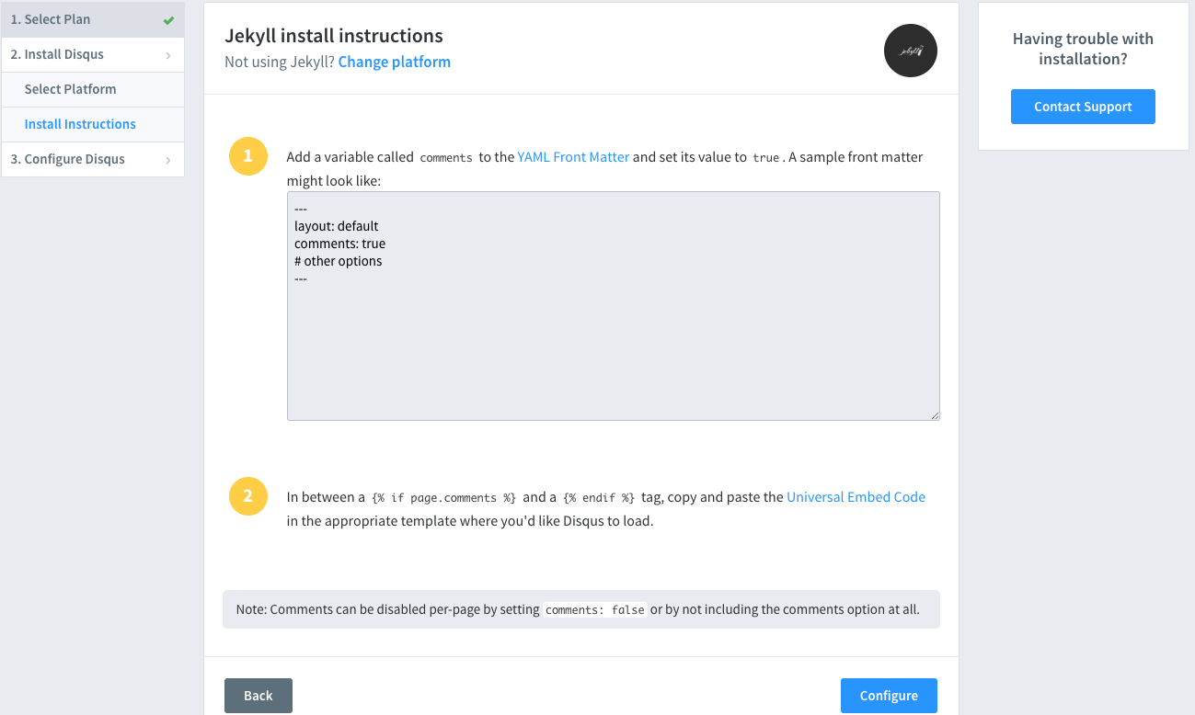This screenshot has width=1195, height=715.
Task: Expand the Install Disqus chevron arrow
Action: [x=168, y=55]
